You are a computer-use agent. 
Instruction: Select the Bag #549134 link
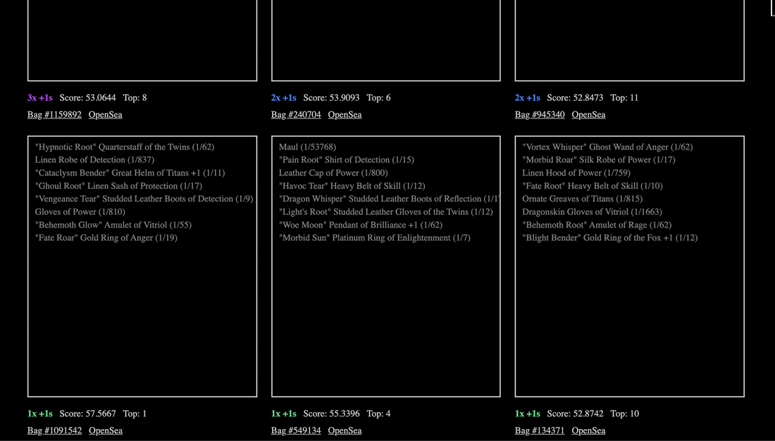[x=296, y=430]
